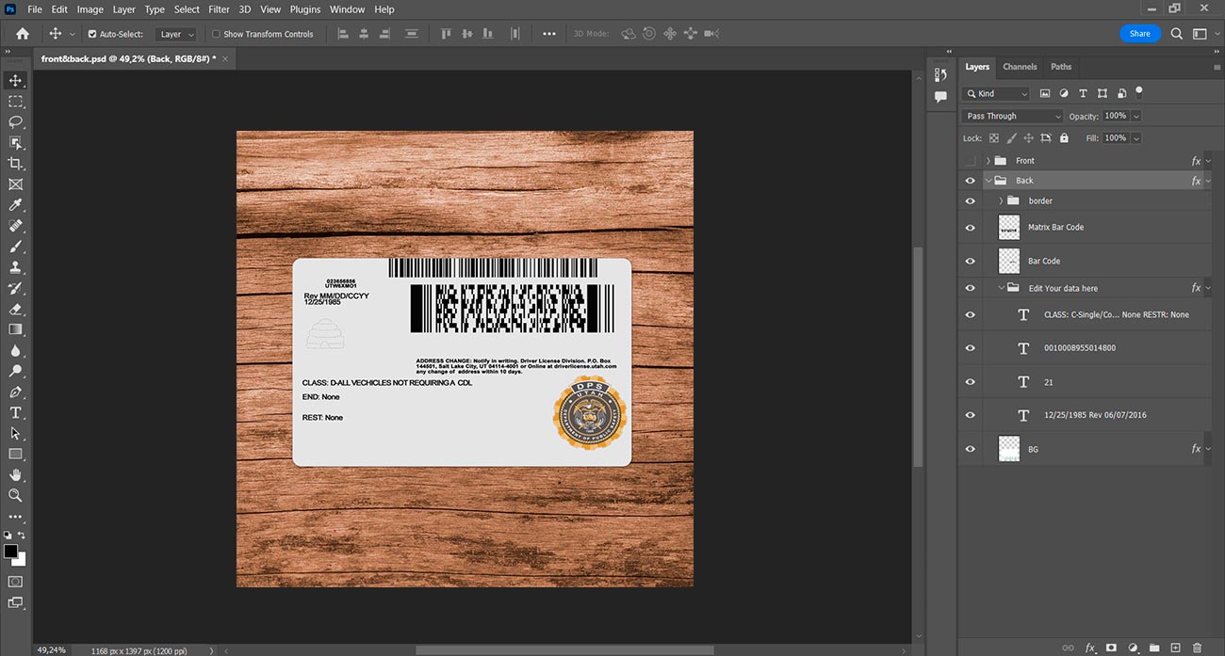1225x656 pixels.
Task: Expand the Front layer group
Action: pyautogui.click(x=988, y=161)
